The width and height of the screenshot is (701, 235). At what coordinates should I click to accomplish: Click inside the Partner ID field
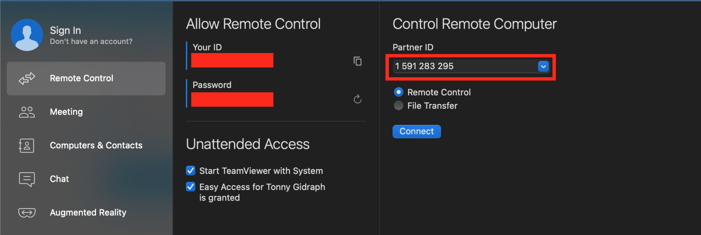[x=456, y=67]
